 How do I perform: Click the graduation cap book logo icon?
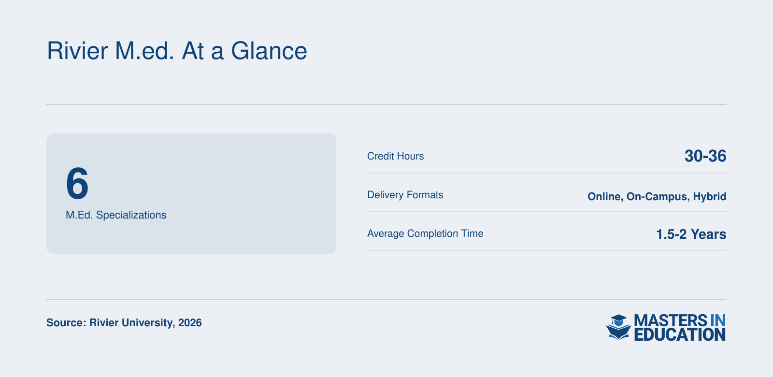click(x=618, y=327)
